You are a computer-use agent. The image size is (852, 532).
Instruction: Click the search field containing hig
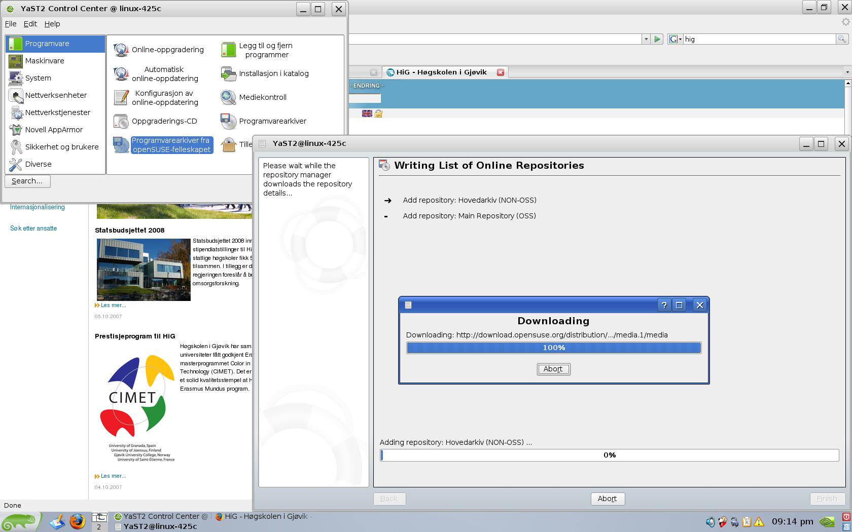[759, 39]
